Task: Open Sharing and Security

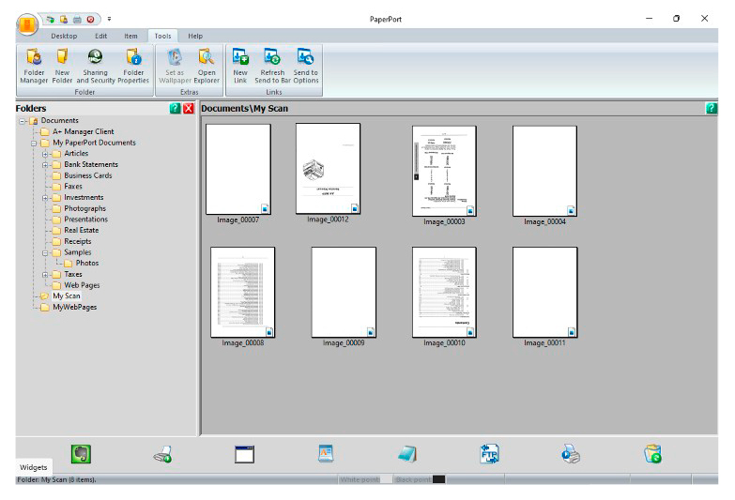Action: [95, 66]
